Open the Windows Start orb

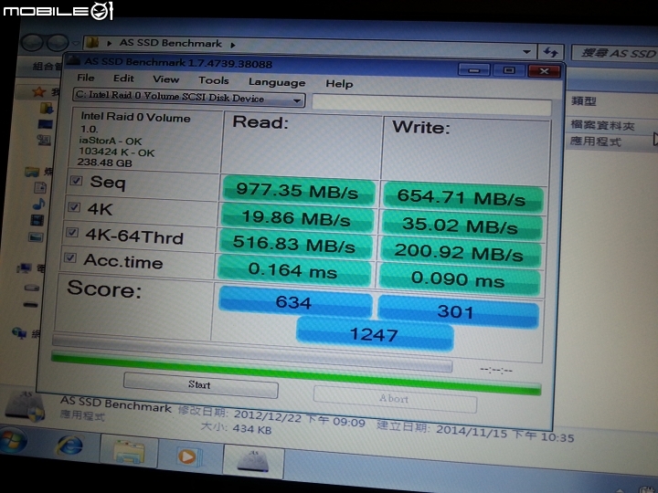pos(13,440)
